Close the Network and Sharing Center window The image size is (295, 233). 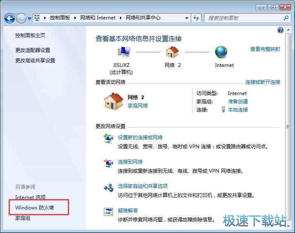tap(285, 7)
